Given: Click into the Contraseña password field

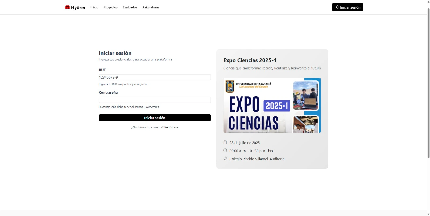Looking at the screenshot, I should 155,100.
